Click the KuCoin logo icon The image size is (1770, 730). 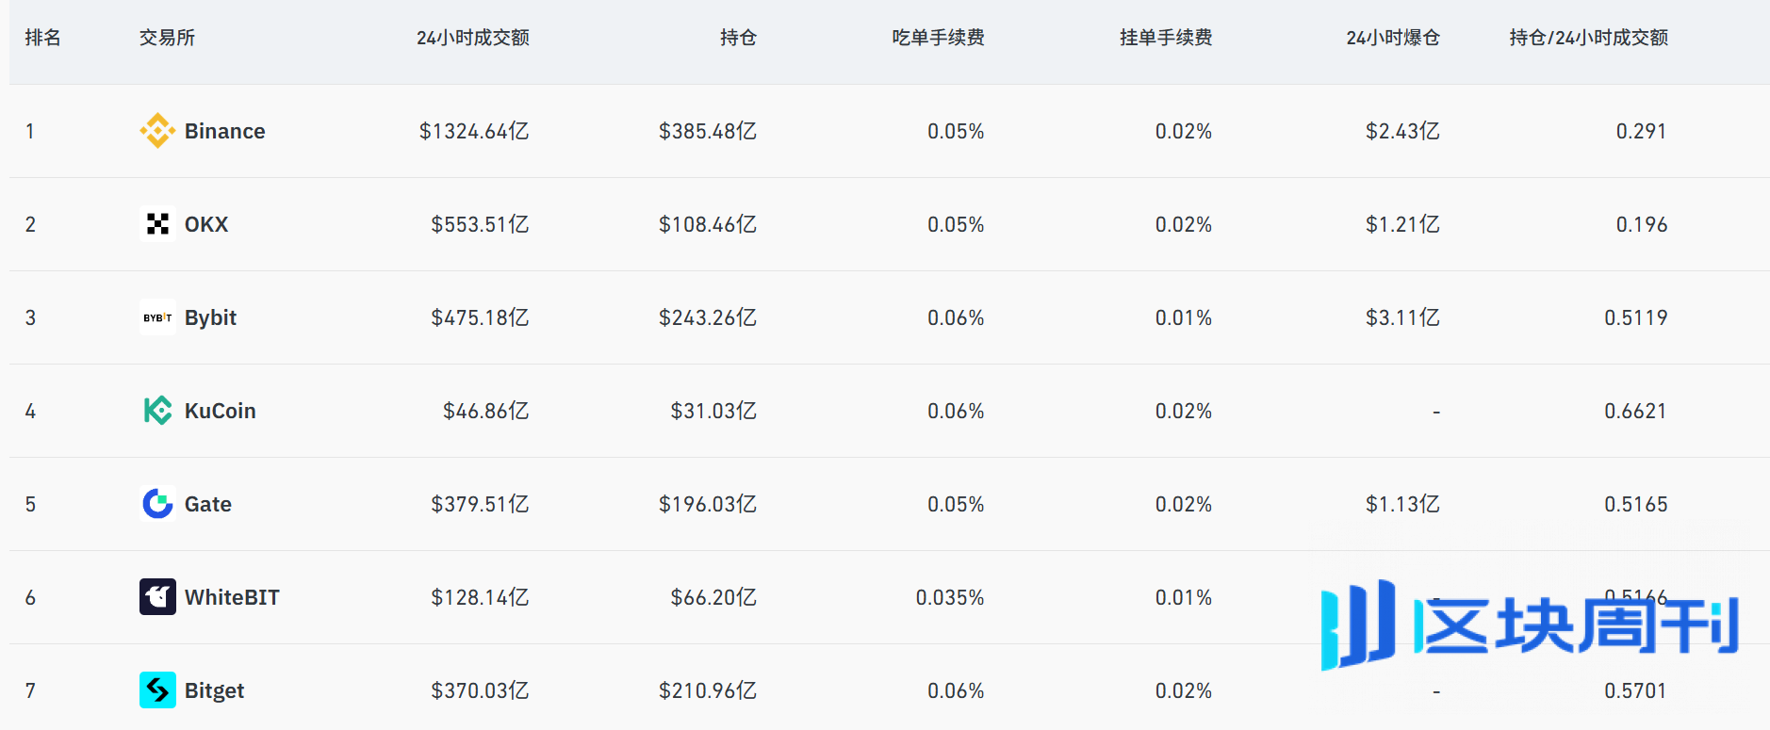(x=157, y=411)
